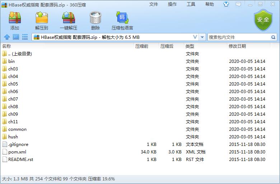Screen dimensions: 280x184
Task: Open the skin (shirt) icon in title bar
Action: click(x=226, y=4)
